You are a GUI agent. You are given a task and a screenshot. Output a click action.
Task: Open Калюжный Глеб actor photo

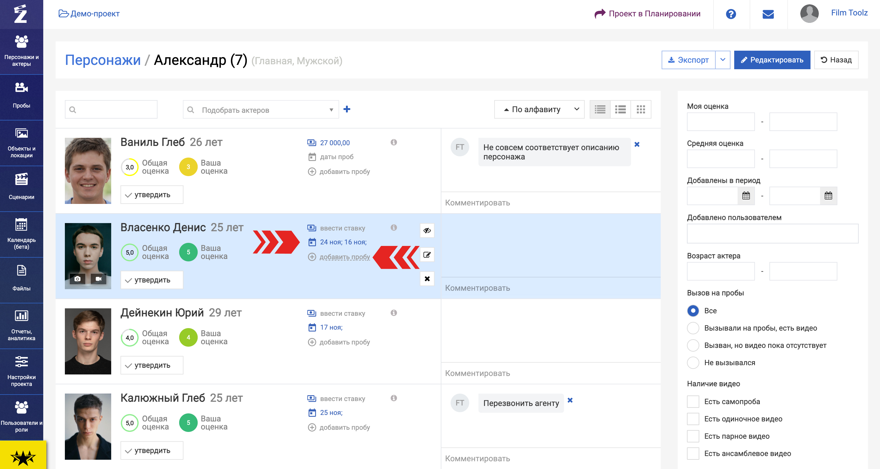[88, 426]
